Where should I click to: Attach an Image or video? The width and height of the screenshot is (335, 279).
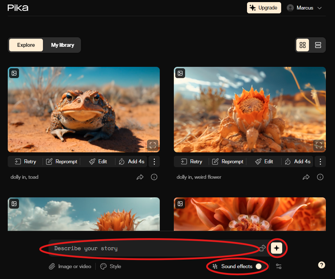coord(70,266)
